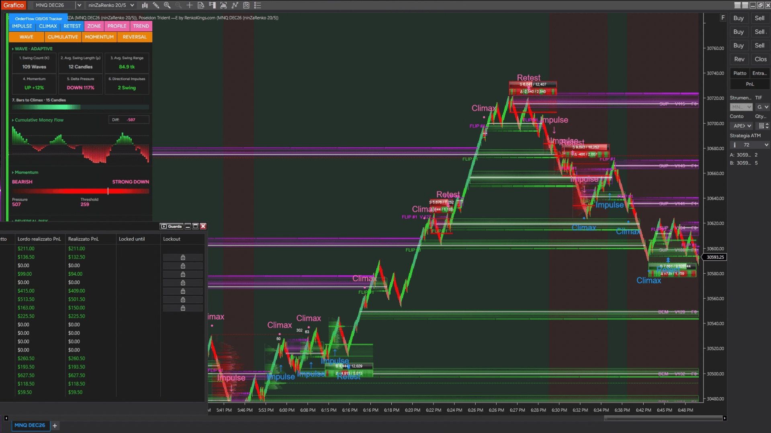
Task: Open the bar type chart style icon
Action: pos(145,5)
